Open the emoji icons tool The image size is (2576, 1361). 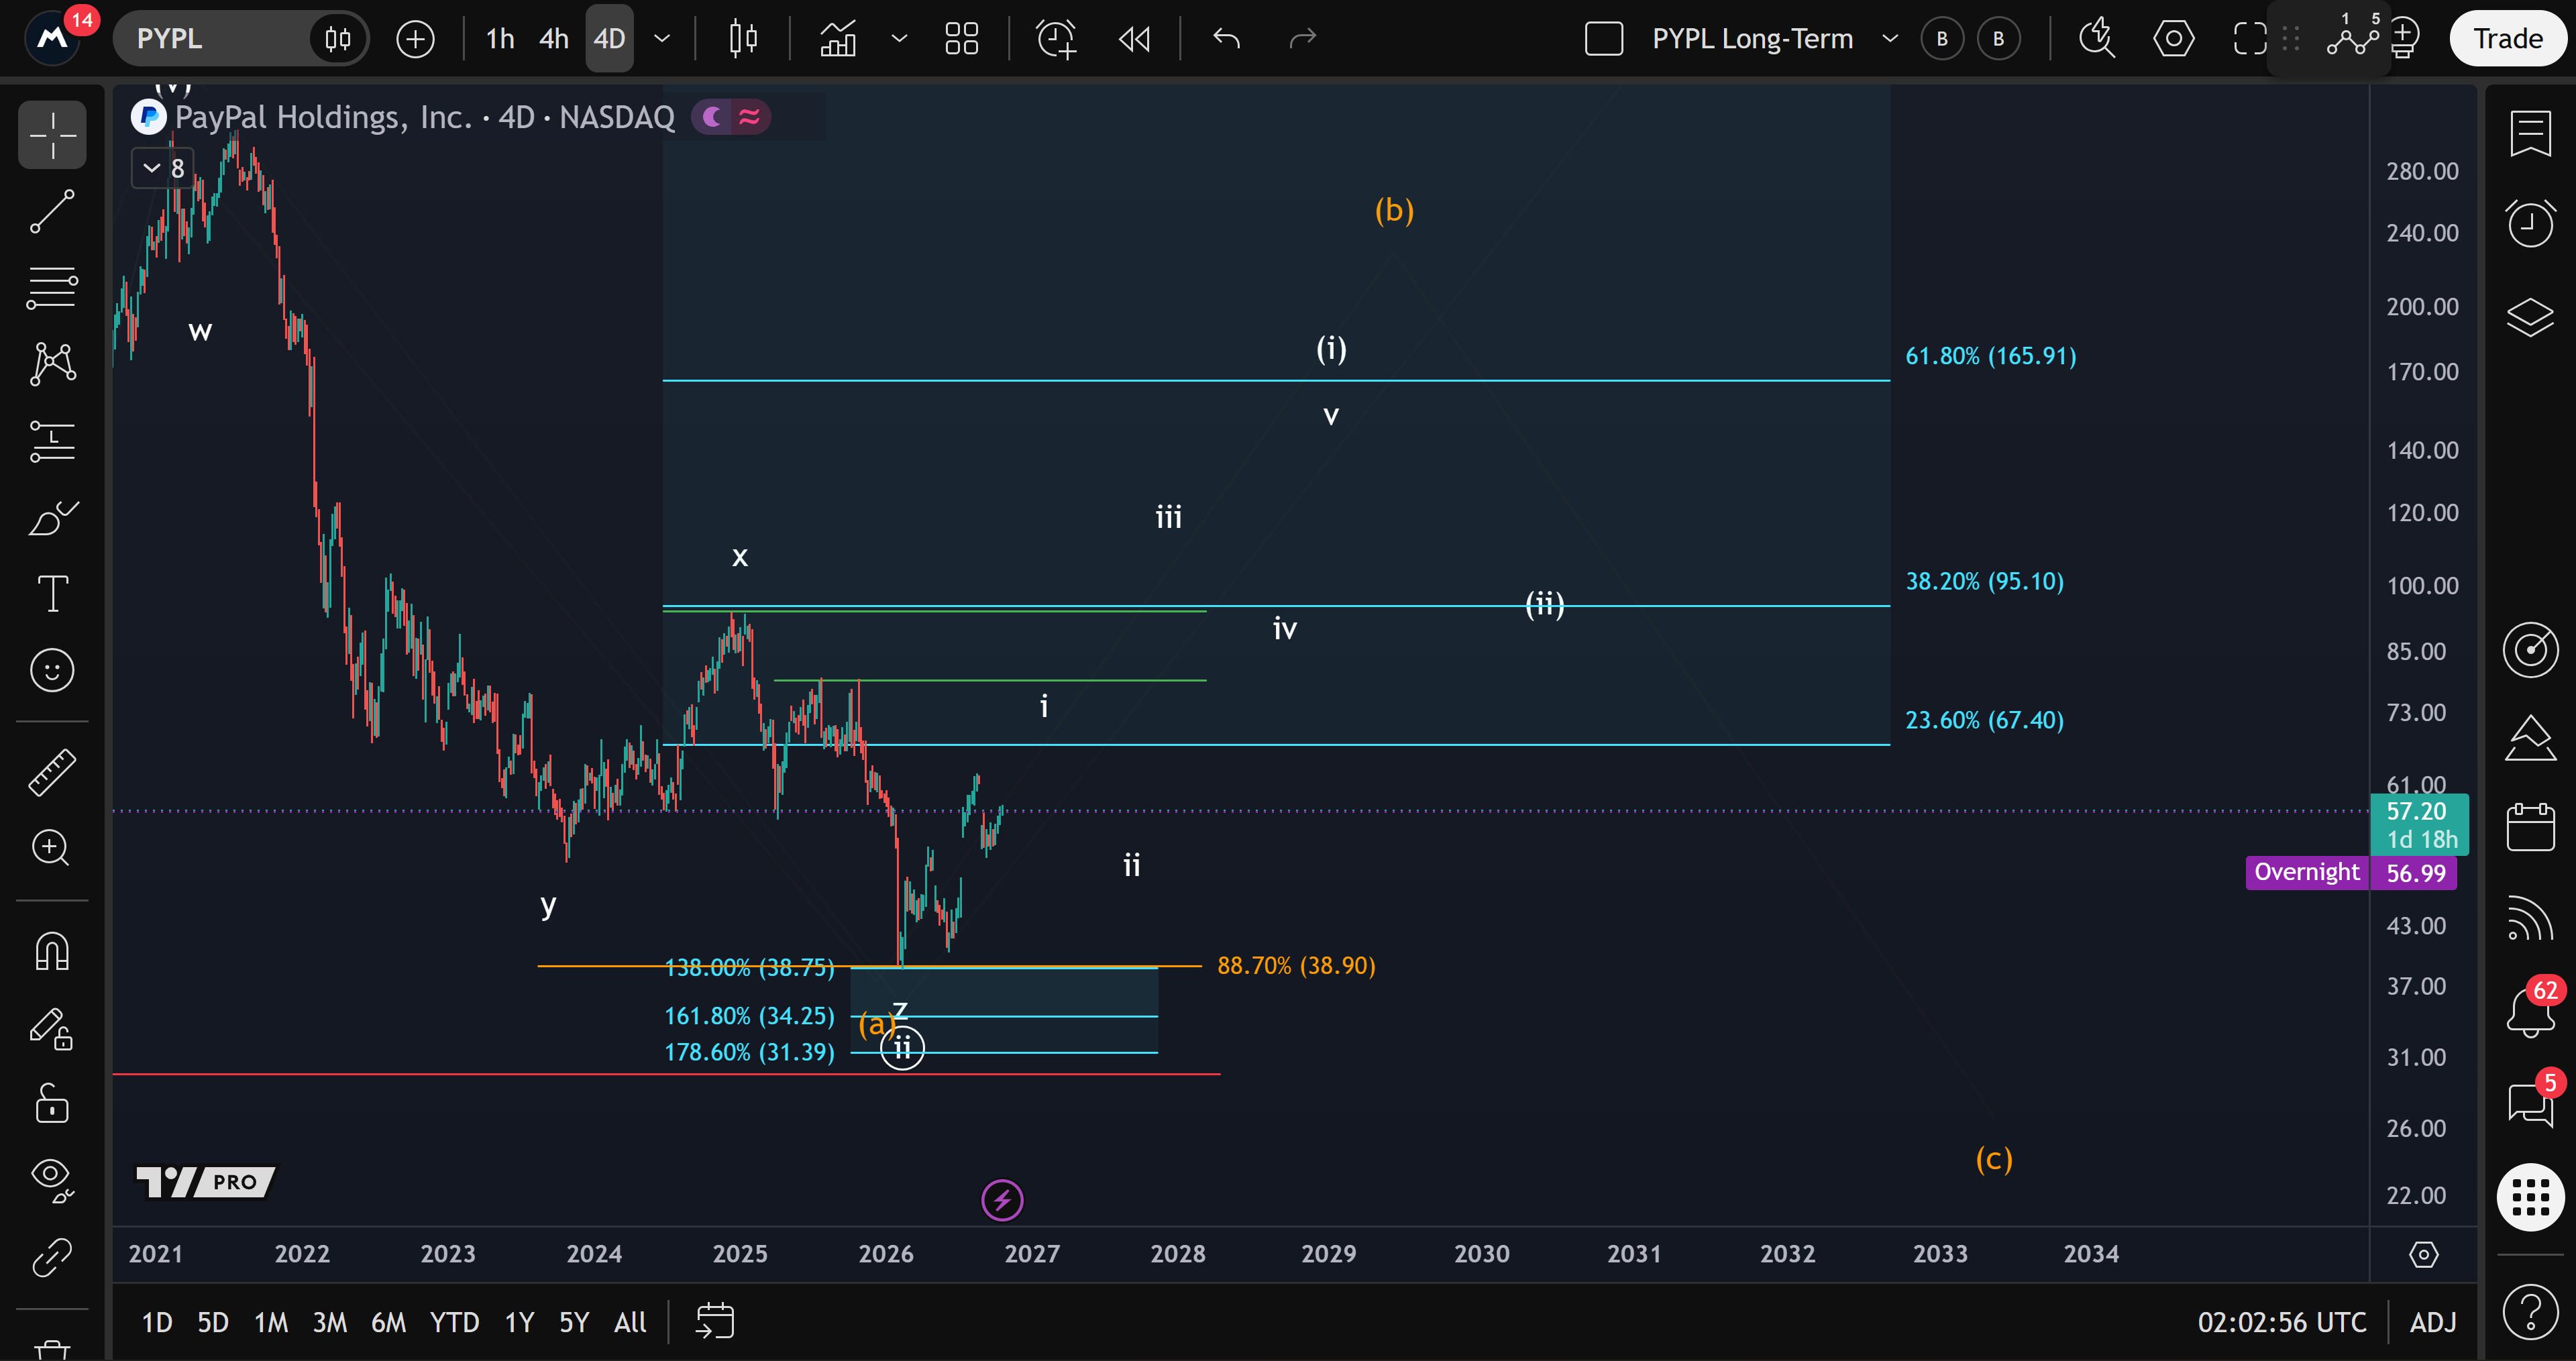(x=52, y=670)
